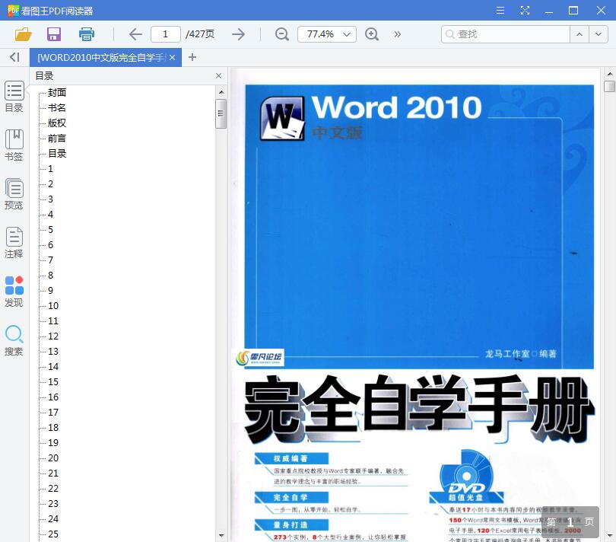Open the 搜索 search panel
Image resolution: width=616 pixels, height=542 pixels.
click(14, 340)
